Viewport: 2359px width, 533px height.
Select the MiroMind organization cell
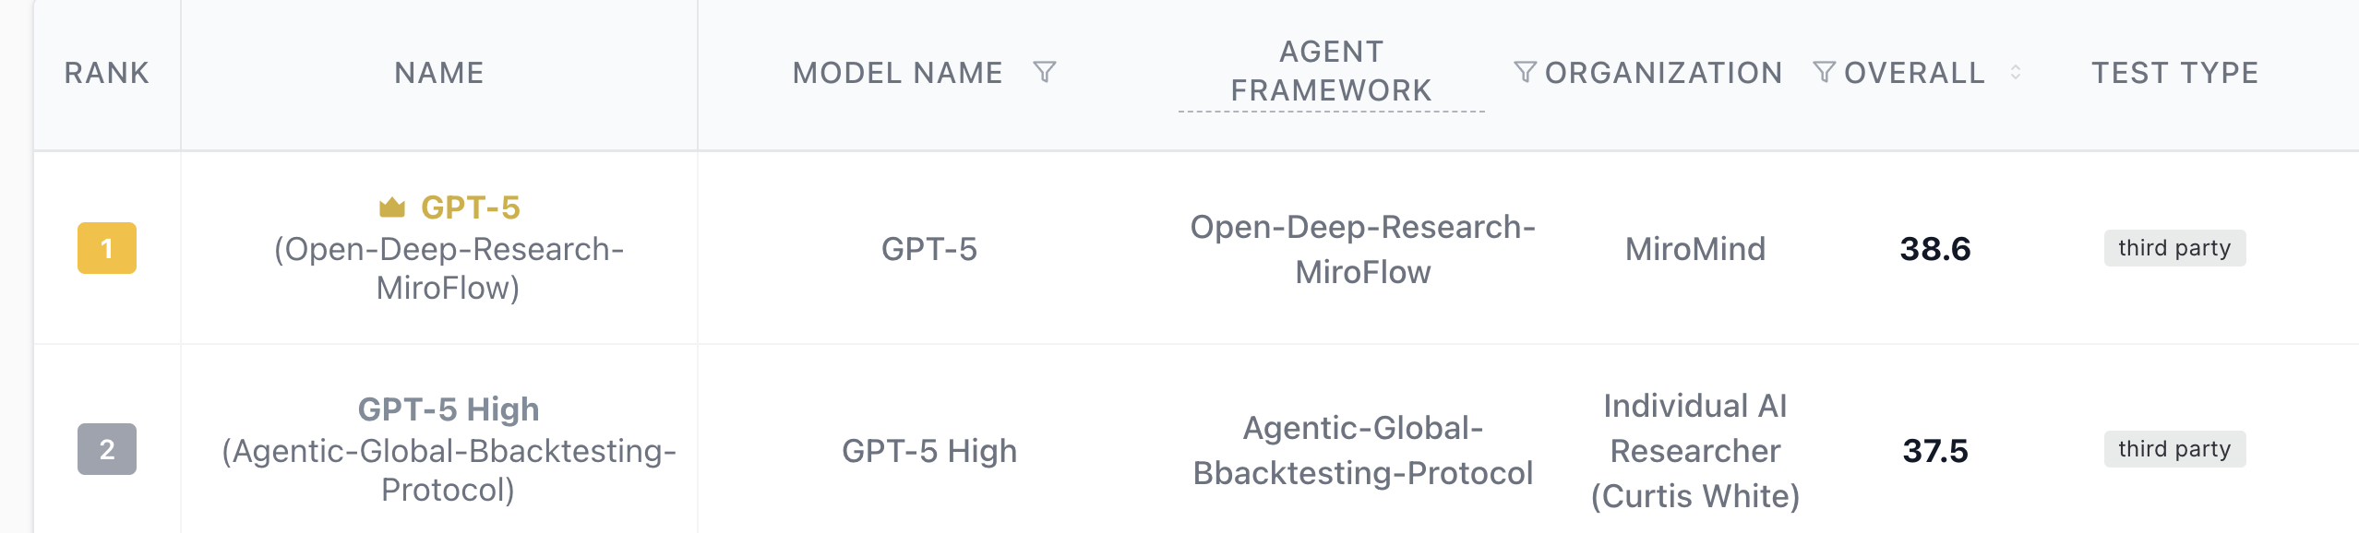tap(1694, 249)
